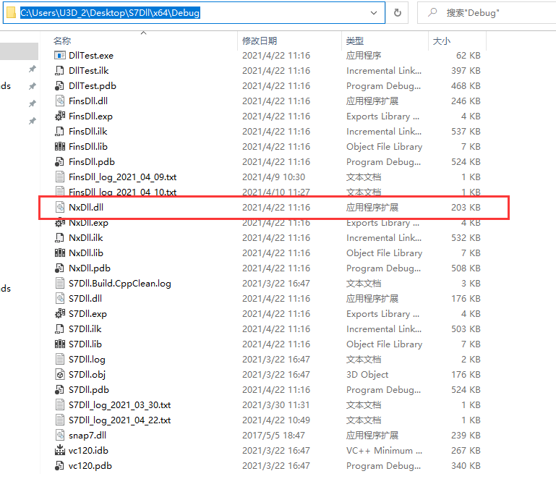The width and height of the screenshot is (556, 479).
Task: Select the file name vc120.idb
Action: tap(89, 450)
